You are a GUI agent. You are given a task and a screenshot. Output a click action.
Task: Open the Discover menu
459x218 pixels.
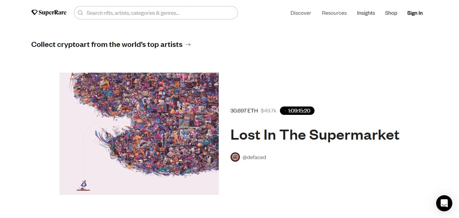(300, 13)
